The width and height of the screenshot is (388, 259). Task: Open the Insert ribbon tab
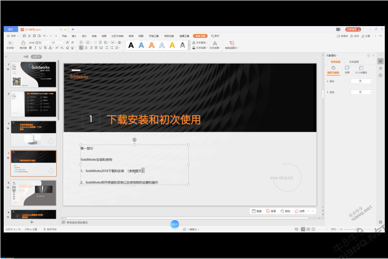point(74,36)
